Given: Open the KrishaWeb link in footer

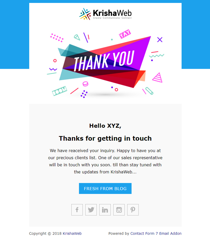Looking at the screenshot, I should 72,233.
